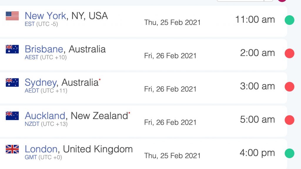Click the USA flag icon
Image resolution: width=301 pixels, height=169 pixels.
point(12,16)
